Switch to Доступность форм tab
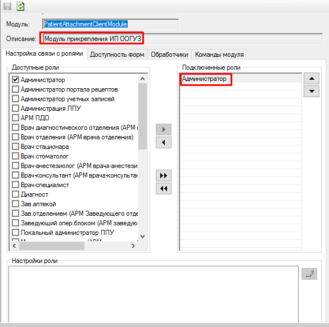This screenshot has width=329, height=327. tap(118, 54)
